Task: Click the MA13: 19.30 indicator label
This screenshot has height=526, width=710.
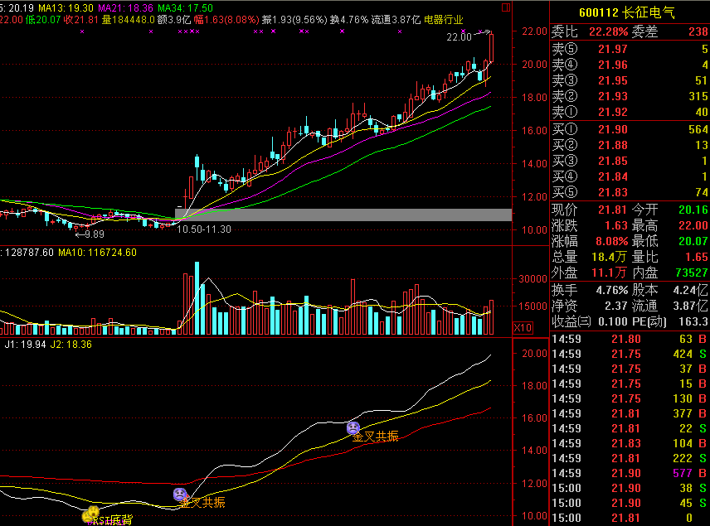Action: click(x=66, y=8)
